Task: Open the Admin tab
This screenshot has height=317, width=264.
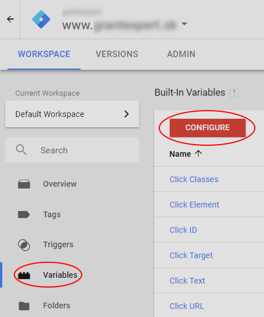Action: coord(181,54)
